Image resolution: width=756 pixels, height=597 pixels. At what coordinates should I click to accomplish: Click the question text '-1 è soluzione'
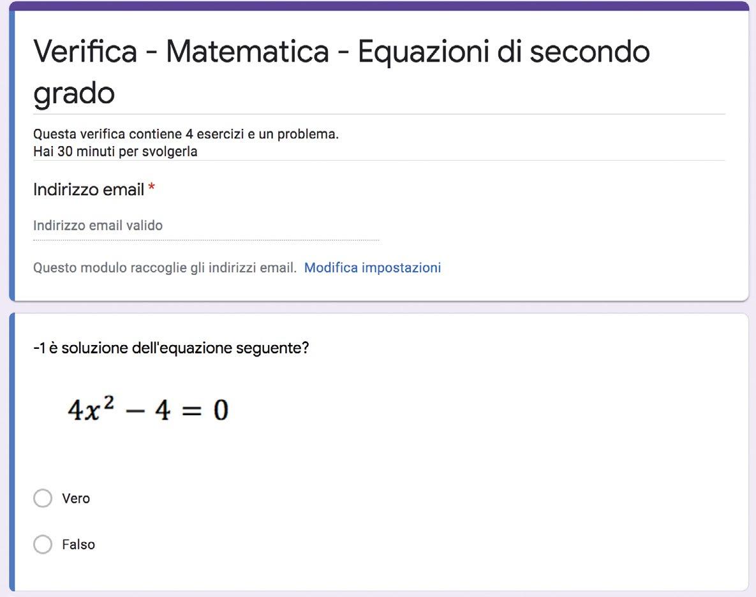pos(171,348)
